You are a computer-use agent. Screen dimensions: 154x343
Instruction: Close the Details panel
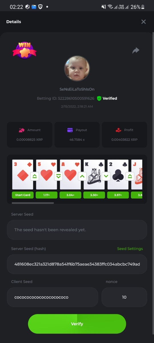click(x=143, y=22)
